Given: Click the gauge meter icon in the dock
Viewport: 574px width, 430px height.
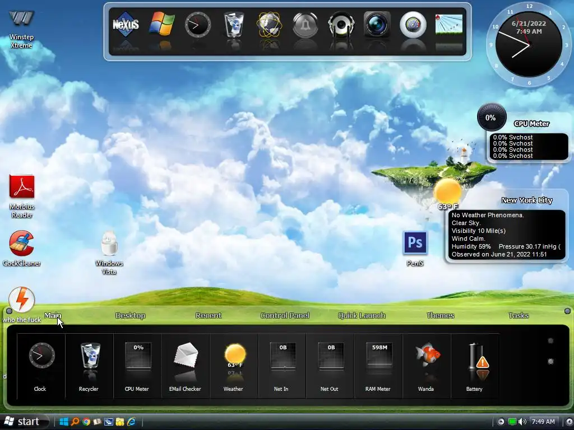Looking at the screenshot, I should click(x=413, y=25).
